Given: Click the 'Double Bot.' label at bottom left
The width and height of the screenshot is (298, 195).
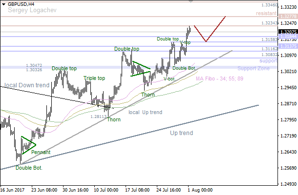Looking at the screenshot, I should (29, 168).
